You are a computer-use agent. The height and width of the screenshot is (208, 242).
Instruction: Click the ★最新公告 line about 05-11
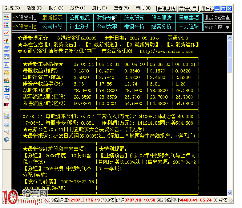click(84, 129)
